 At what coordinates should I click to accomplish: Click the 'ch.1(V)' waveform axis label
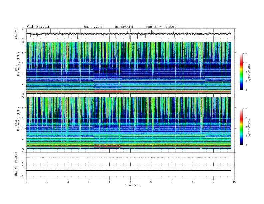tap(16, 34)
